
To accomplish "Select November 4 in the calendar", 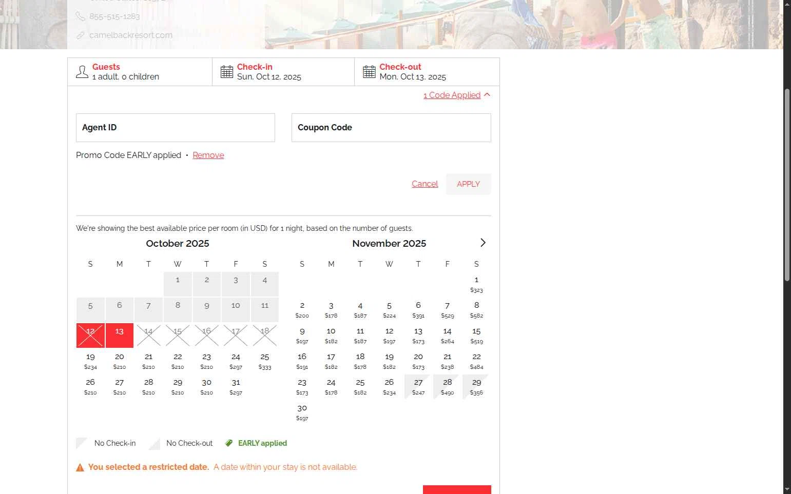I will pyautogui.click(x=360, y=310).
